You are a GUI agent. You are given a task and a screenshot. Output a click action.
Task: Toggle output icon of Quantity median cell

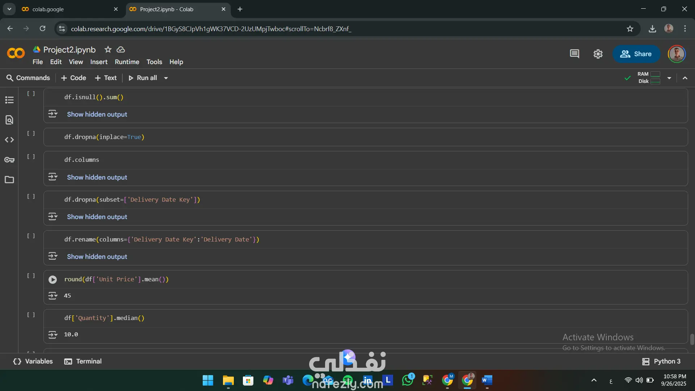point(53,335)
